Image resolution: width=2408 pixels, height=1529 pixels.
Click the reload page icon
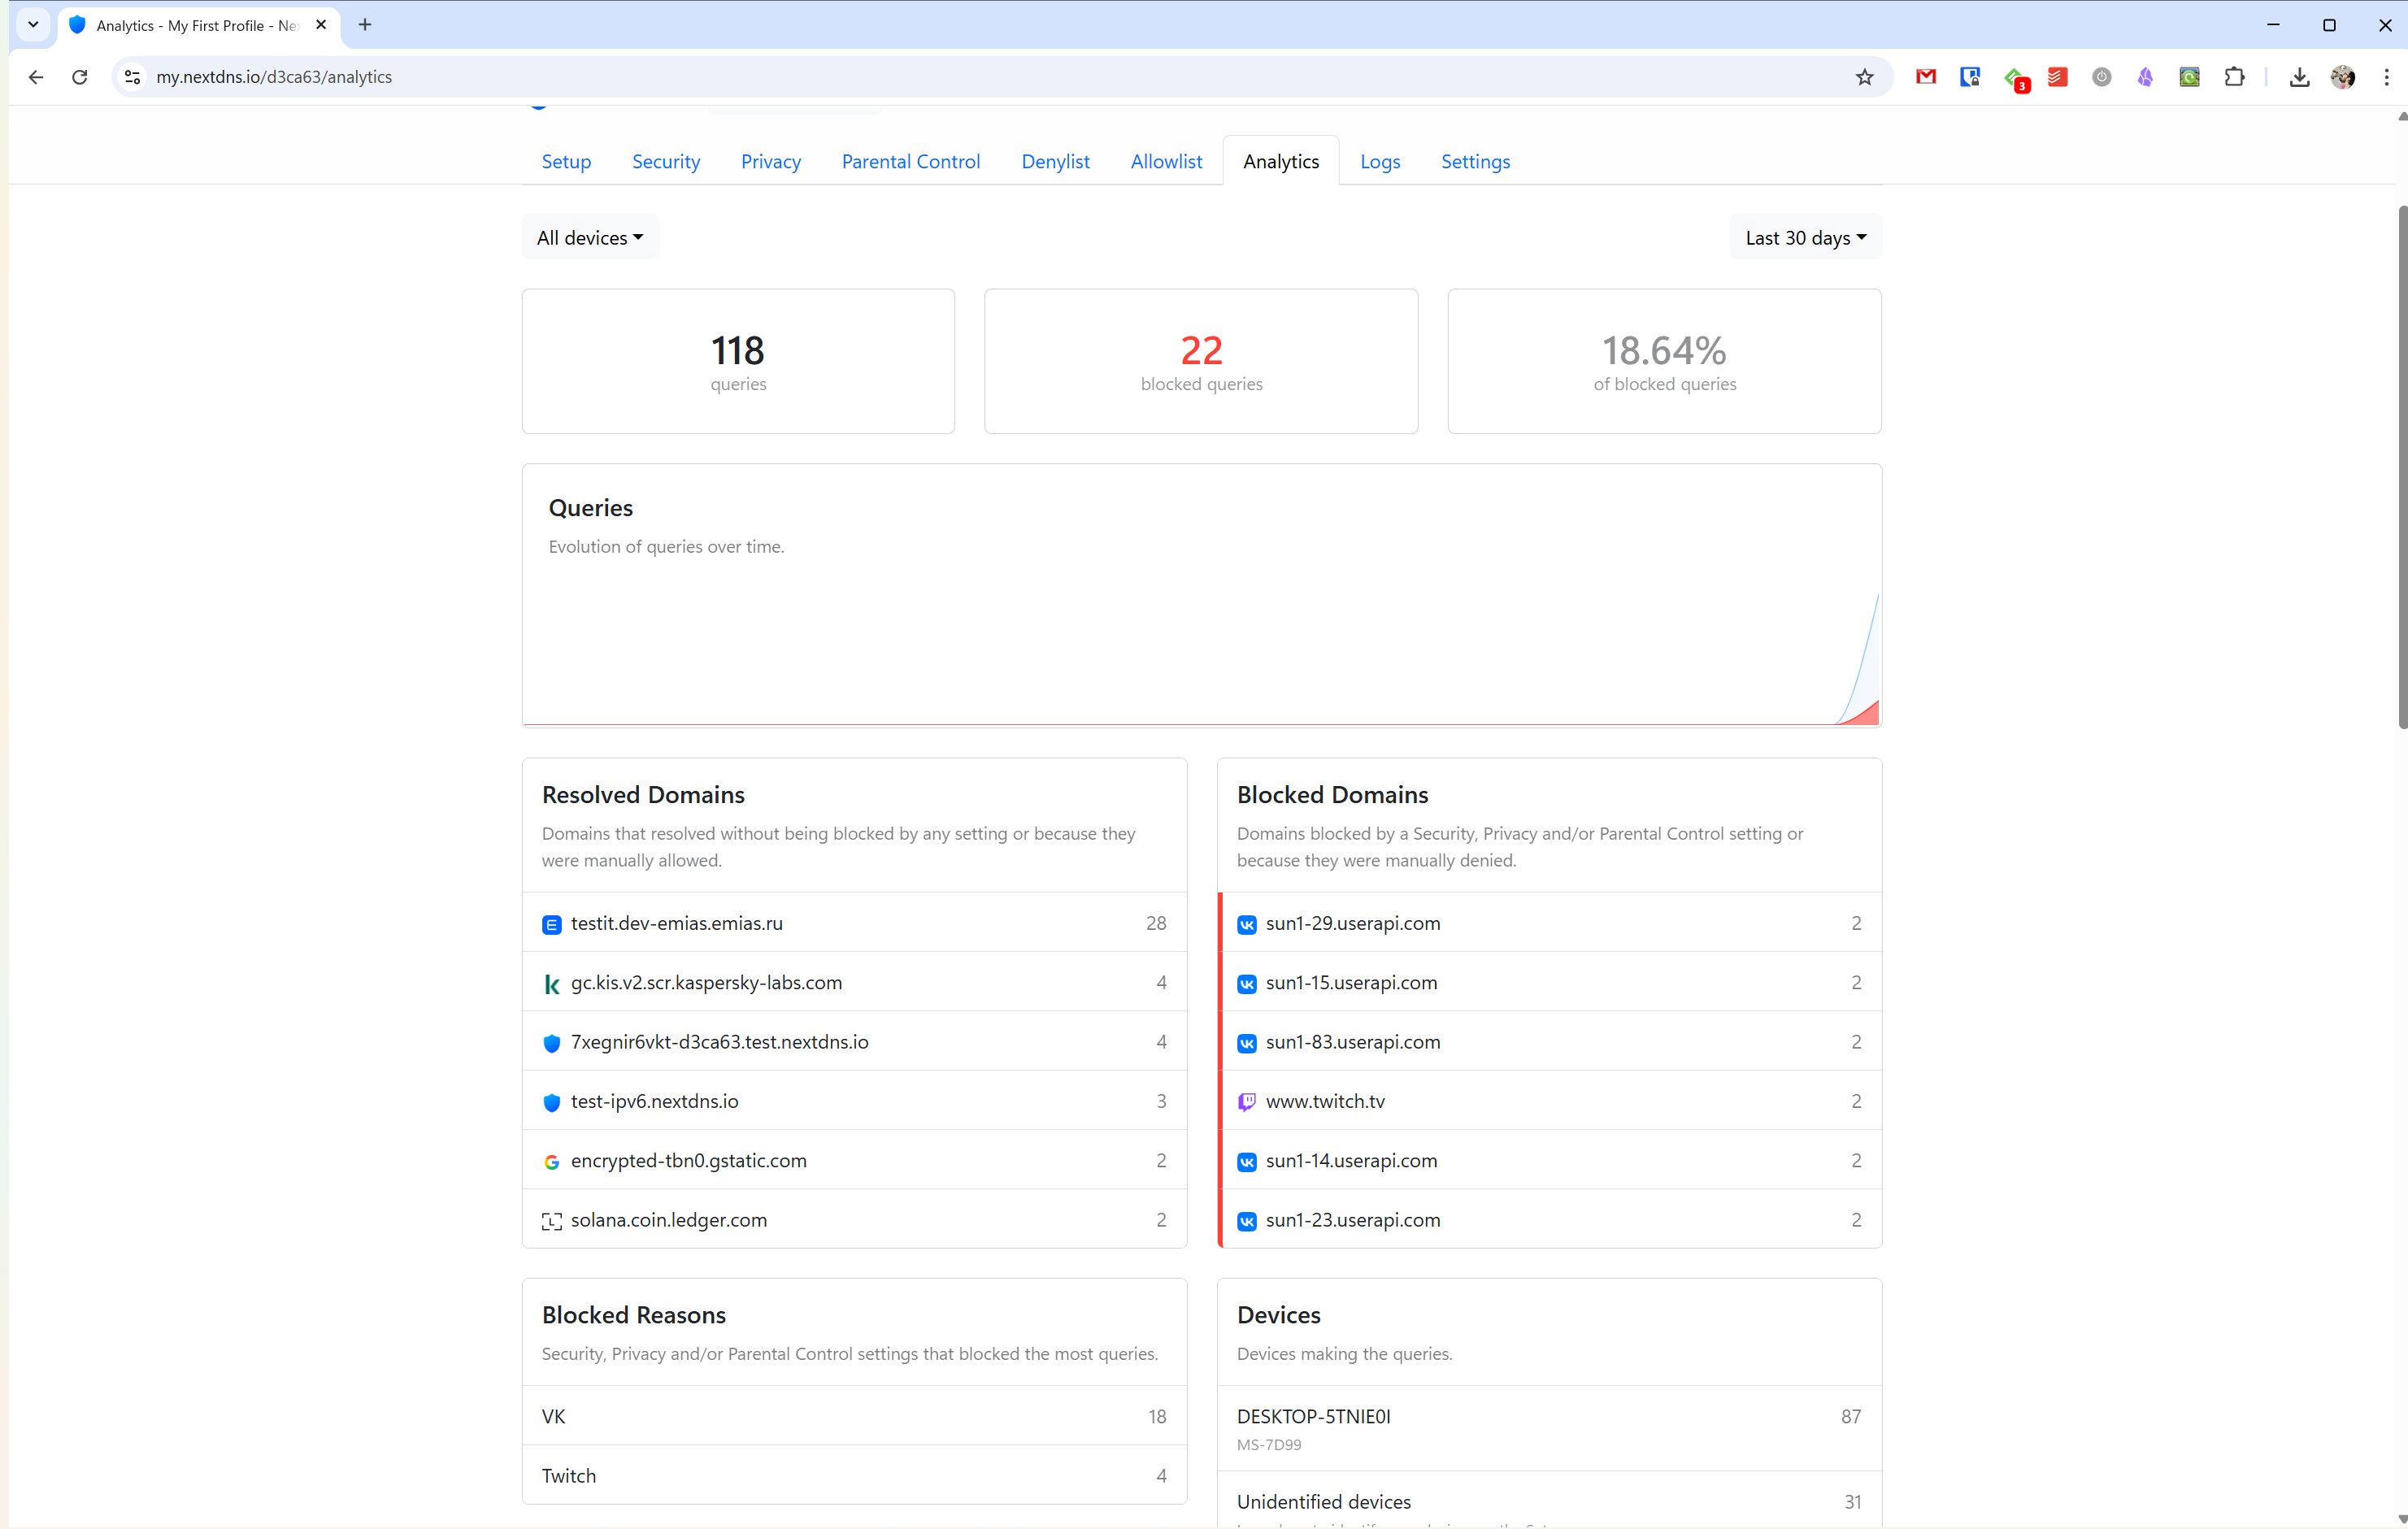[80, 77]
